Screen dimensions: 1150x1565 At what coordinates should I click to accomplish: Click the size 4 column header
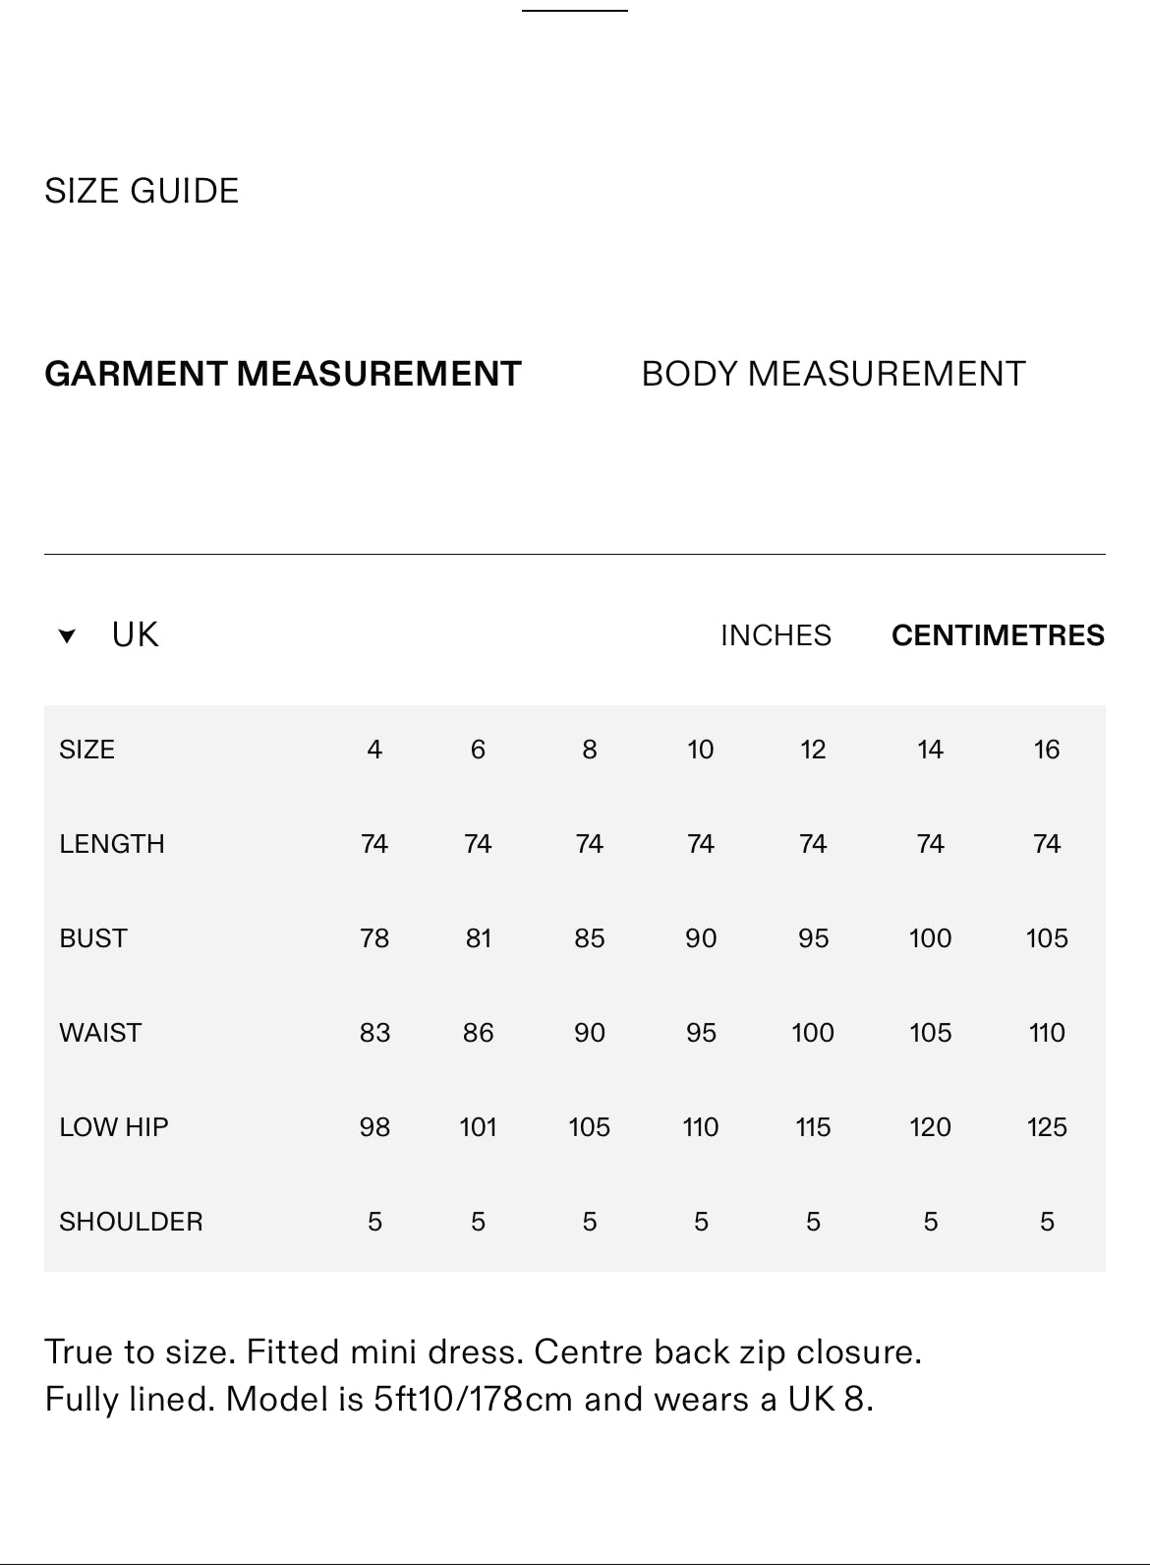[x=374, y=750]
